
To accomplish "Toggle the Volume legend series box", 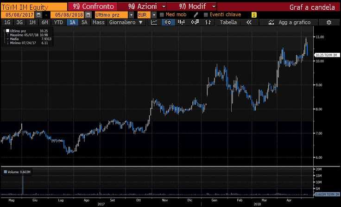I will (6, 172).
